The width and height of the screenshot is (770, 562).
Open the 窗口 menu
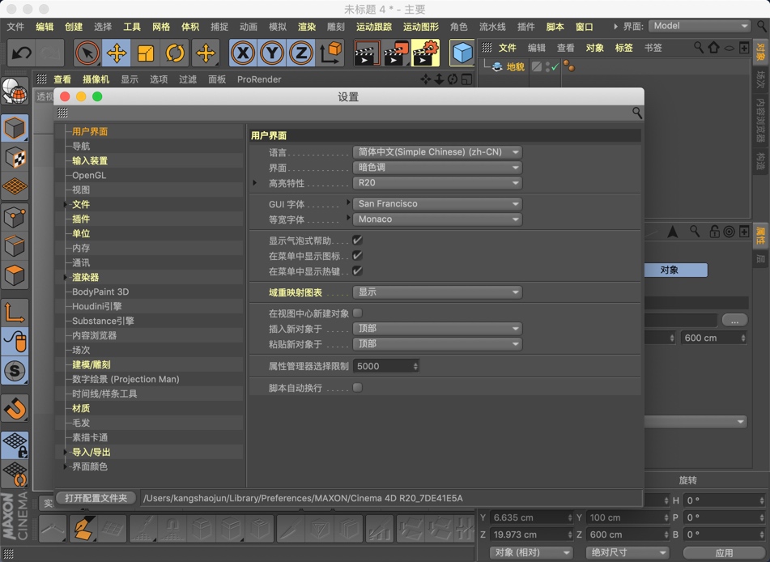(x=585, y=27)
